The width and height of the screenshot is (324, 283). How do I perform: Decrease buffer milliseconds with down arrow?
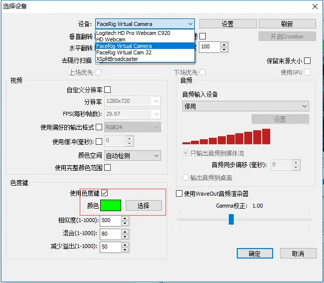tap(130, 143)
